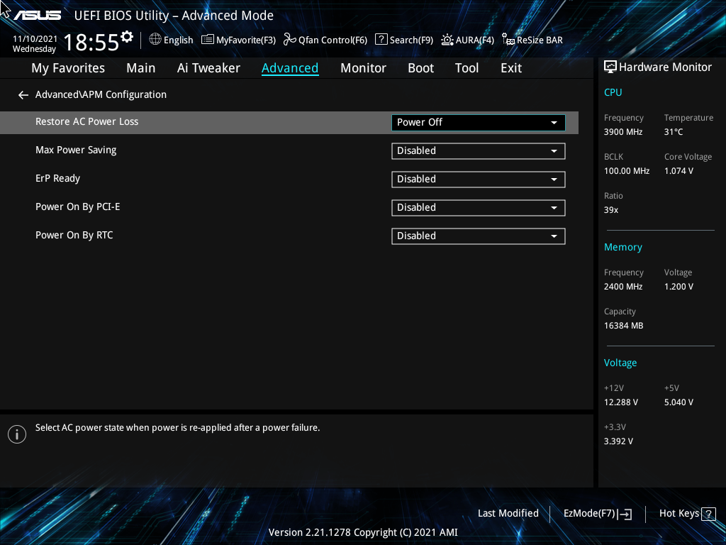Click the 5.040 V reading
The height and width of the screenshot is (545, 726).
coord(678,402)
